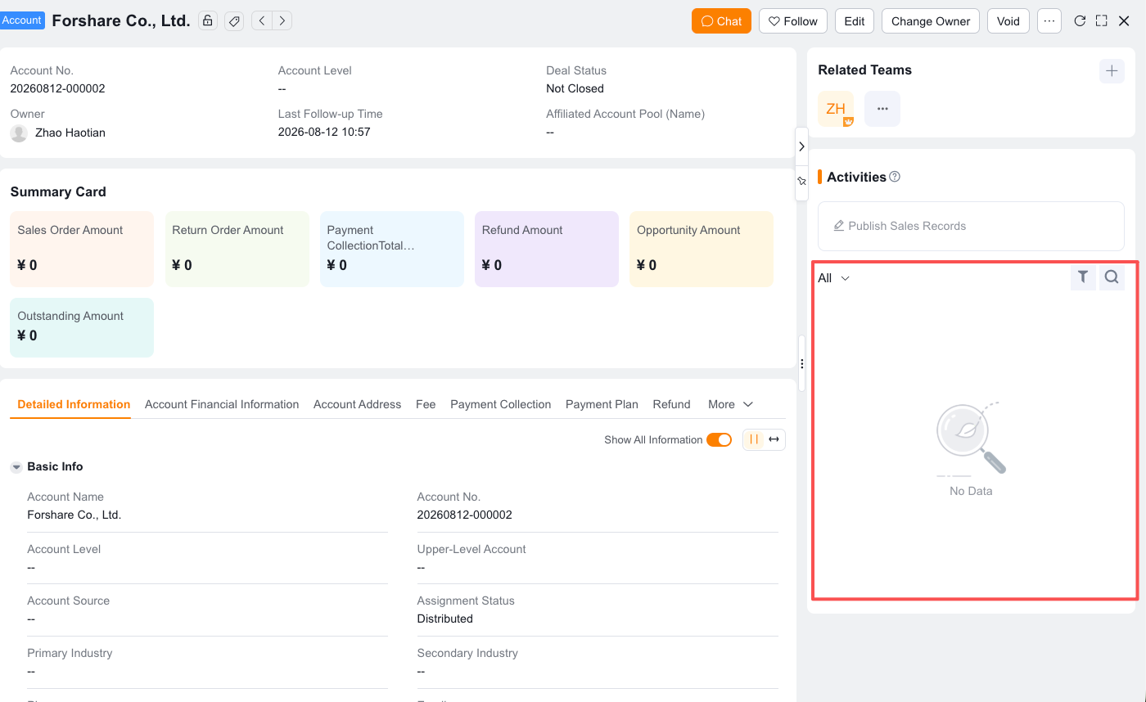The image size is (1146, 702).
Task: Toggle Show All Information switch
Action: tap(720, 439)
